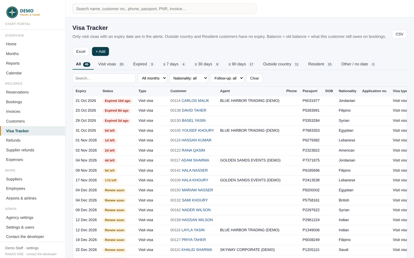Open customer MARIAM NASSER
The height and width of the screenshot is (258, 414).
(x=197, y=190)
